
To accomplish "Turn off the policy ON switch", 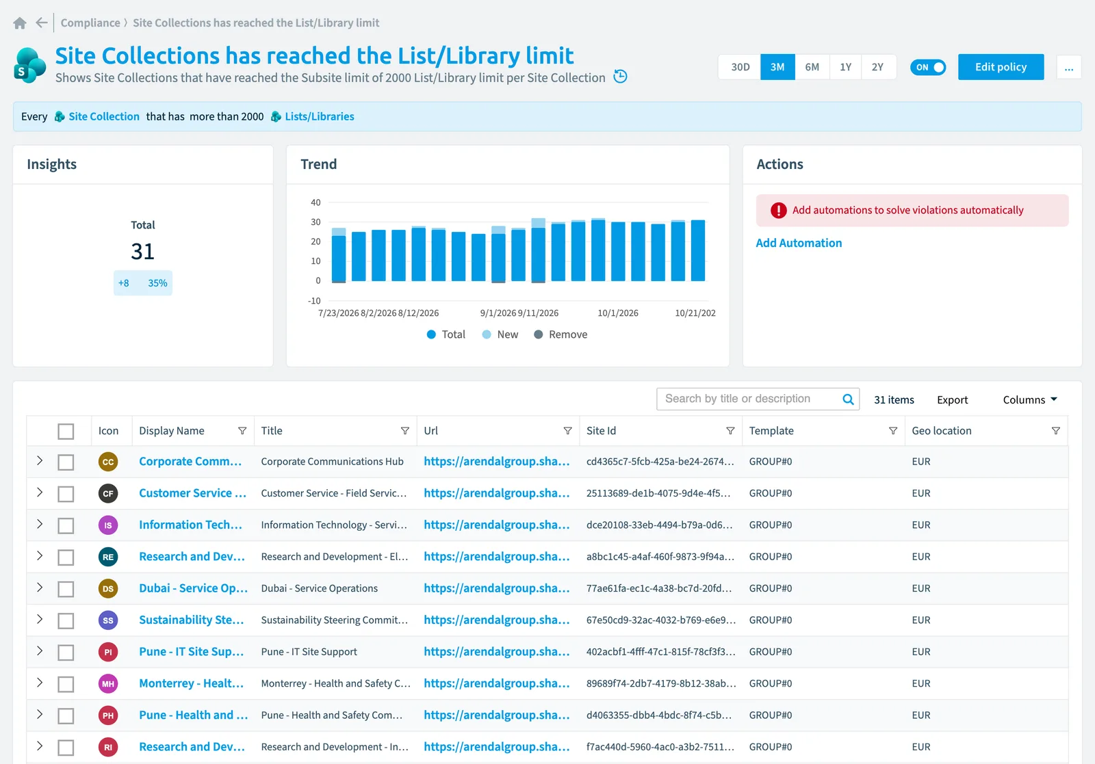I will click(928, 67).
